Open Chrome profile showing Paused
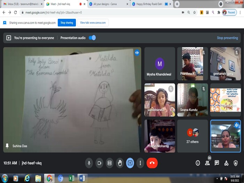The width and height of the screenshot is (244, 183). [229, 13]
